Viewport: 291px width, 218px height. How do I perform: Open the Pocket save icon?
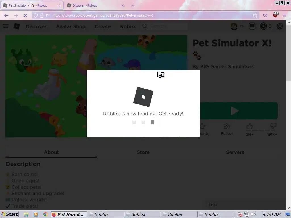tap(265, 15)
